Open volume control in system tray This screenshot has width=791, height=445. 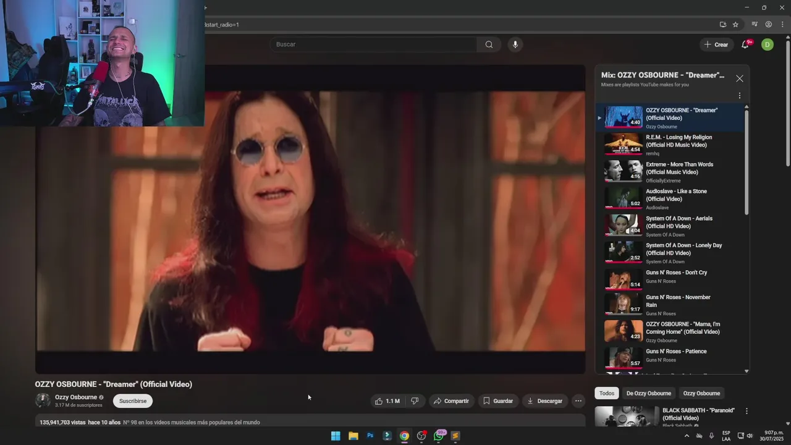[750, 436]
